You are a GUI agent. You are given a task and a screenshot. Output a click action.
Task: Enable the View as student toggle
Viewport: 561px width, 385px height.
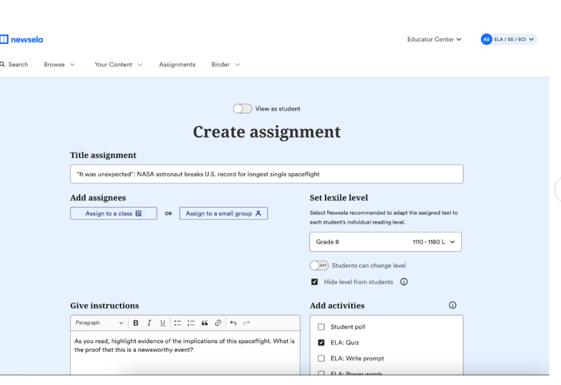[x=242, y=108]
